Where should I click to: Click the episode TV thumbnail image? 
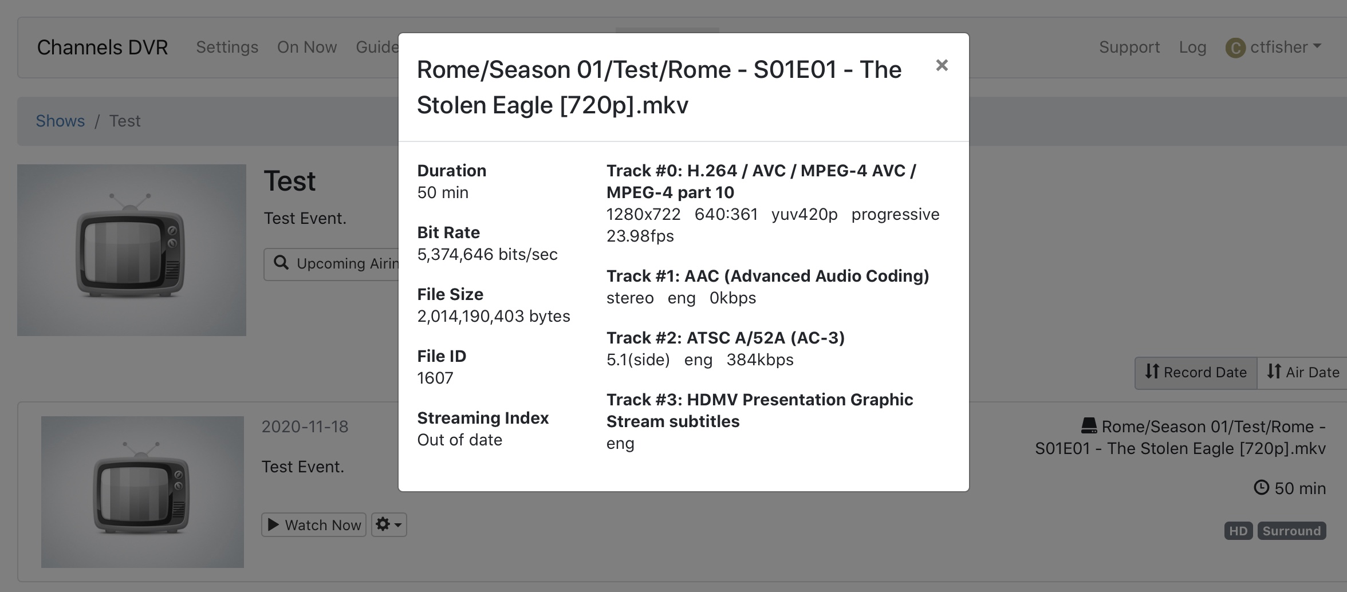coord(142,491)
